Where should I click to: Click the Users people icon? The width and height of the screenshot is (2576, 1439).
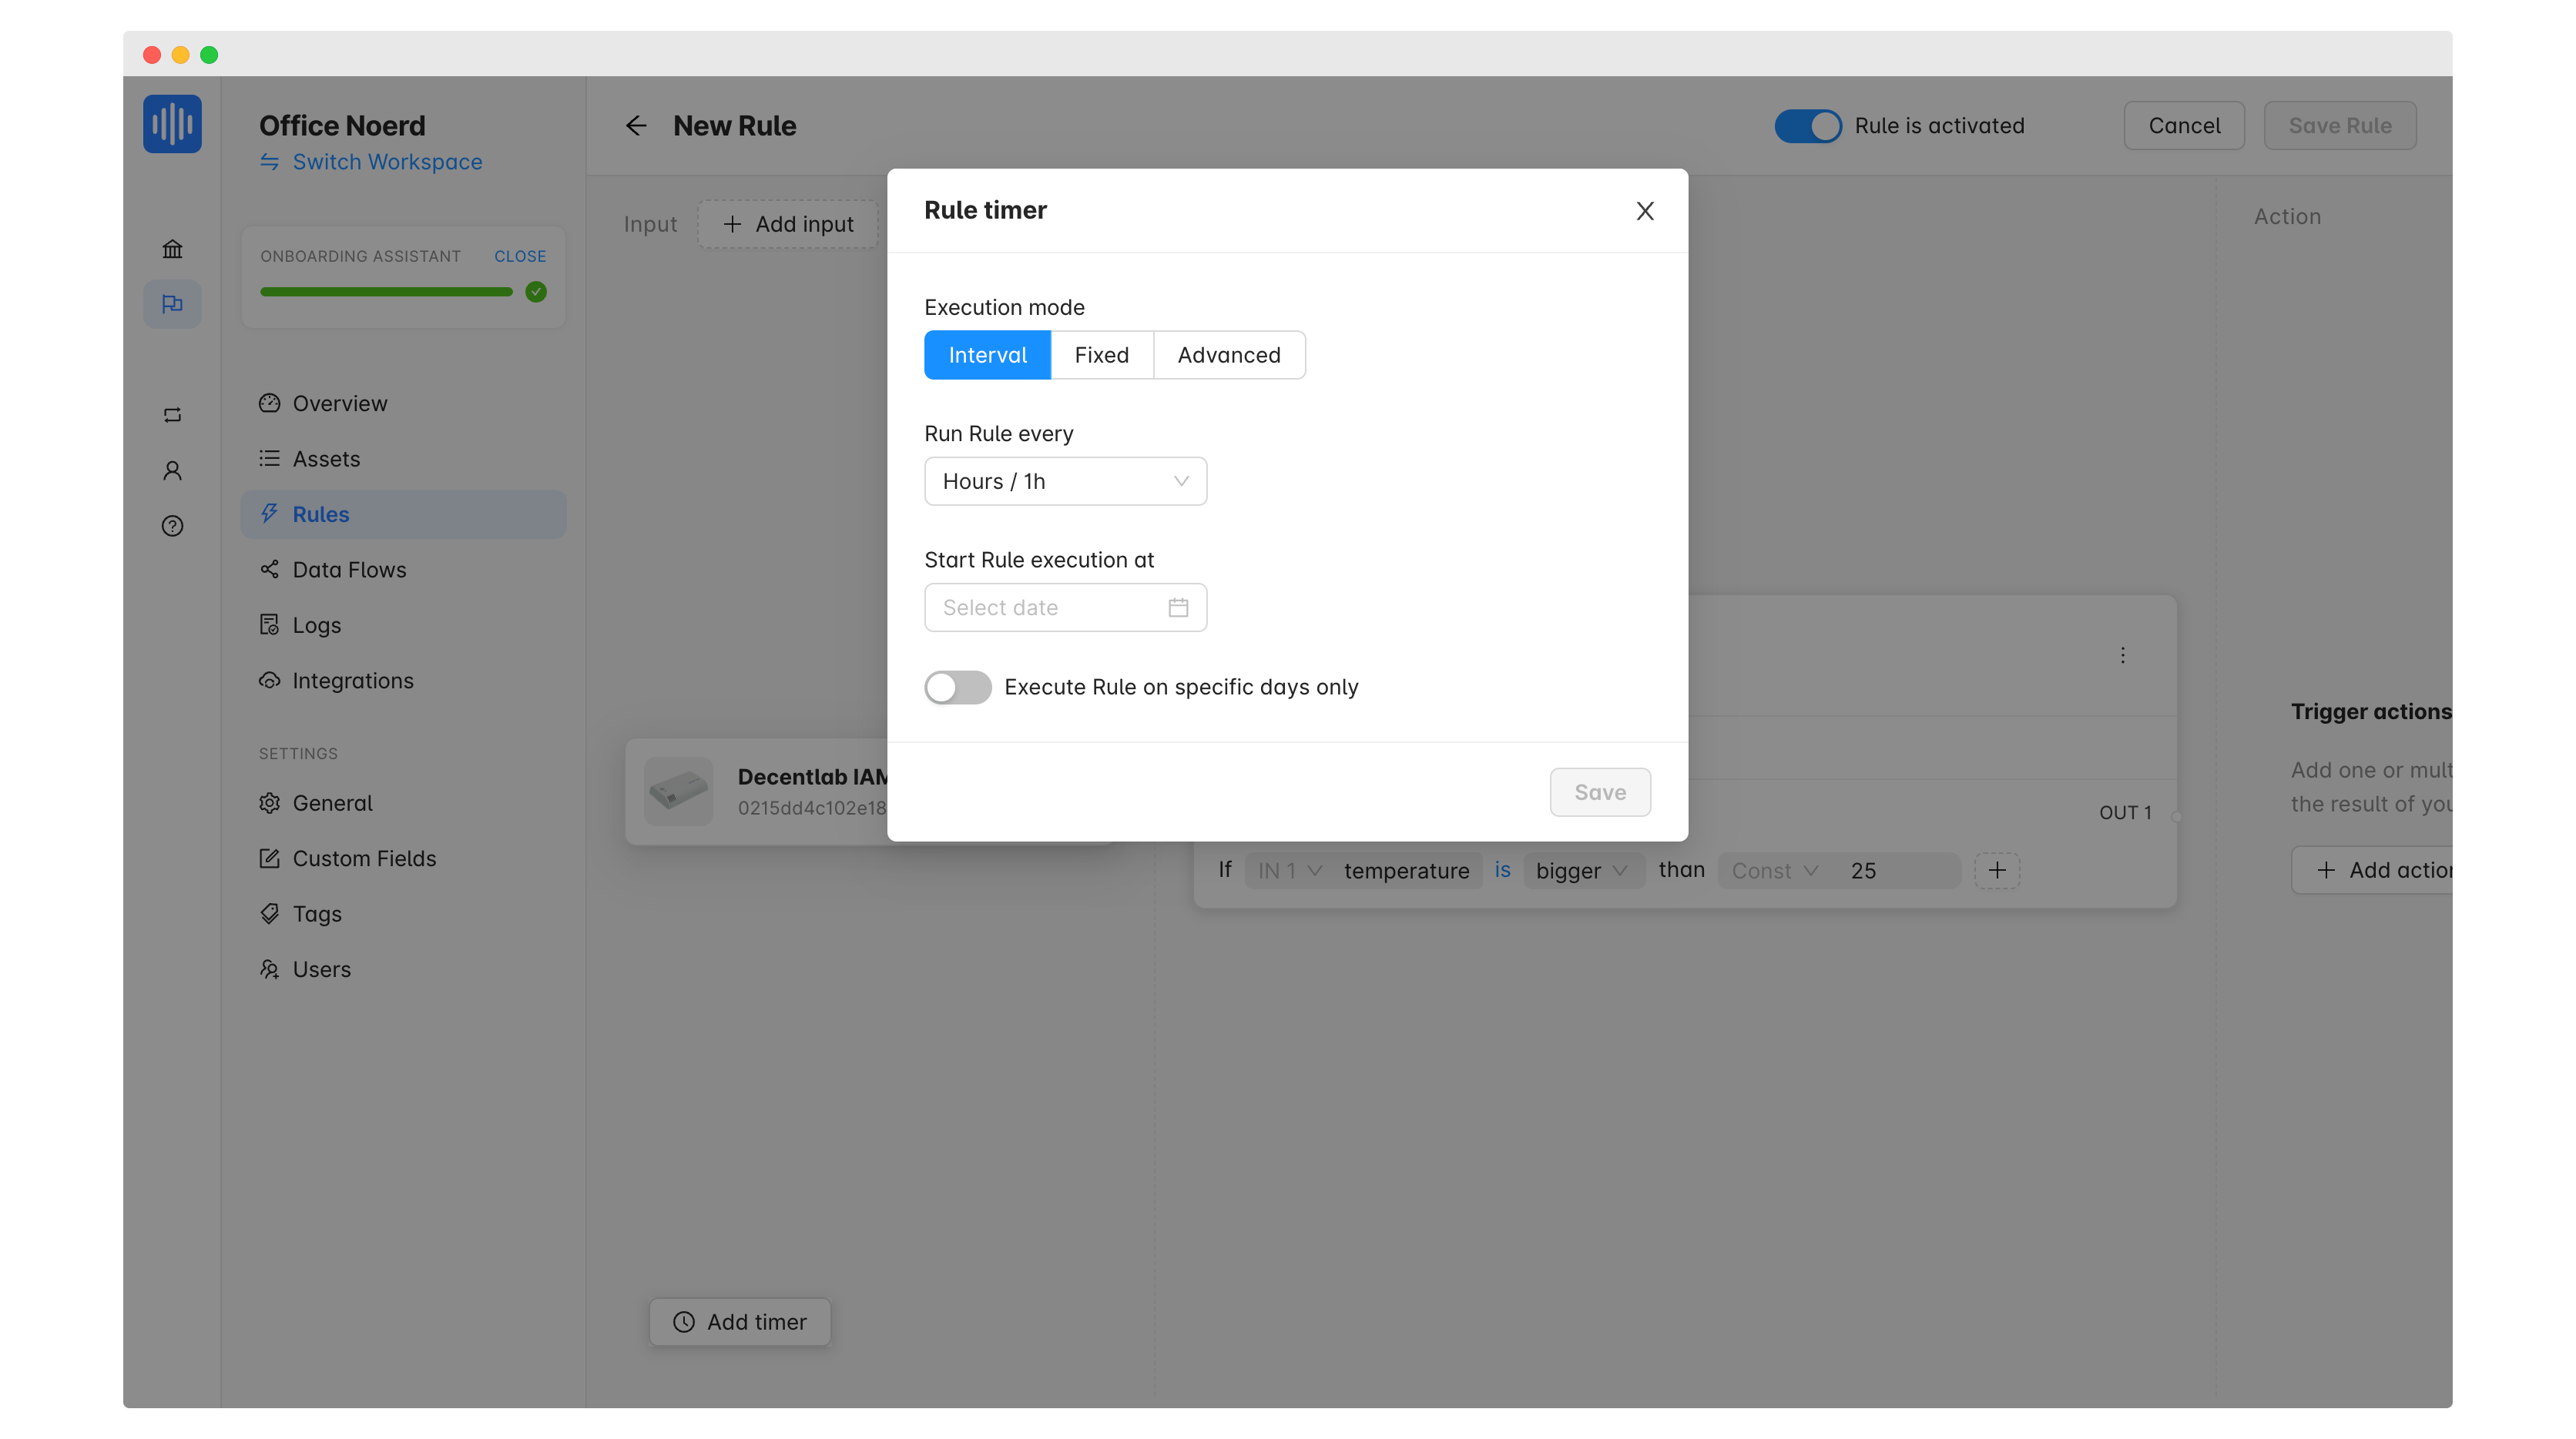pos(269,969)
